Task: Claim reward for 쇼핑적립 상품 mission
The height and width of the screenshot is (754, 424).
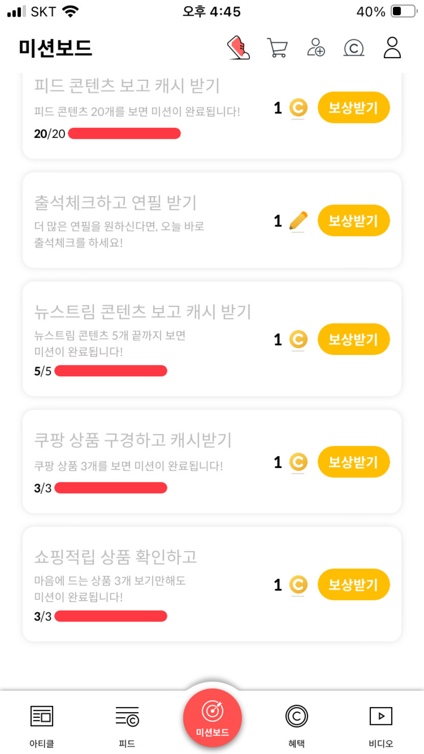Action: click(x=354, y=584)
